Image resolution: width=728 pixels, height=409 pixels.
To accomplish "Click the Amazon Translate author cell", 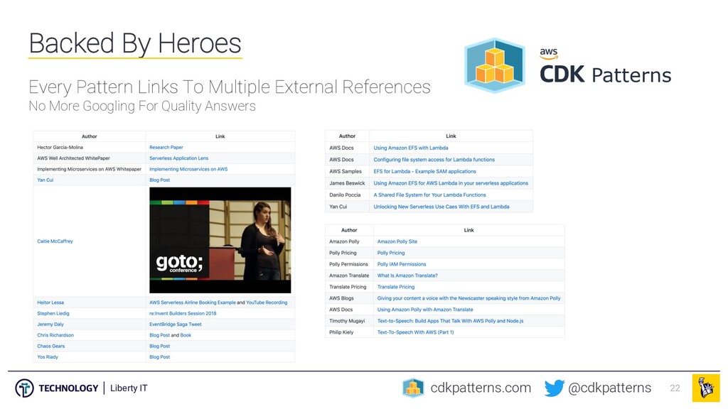I will (349, 276).
